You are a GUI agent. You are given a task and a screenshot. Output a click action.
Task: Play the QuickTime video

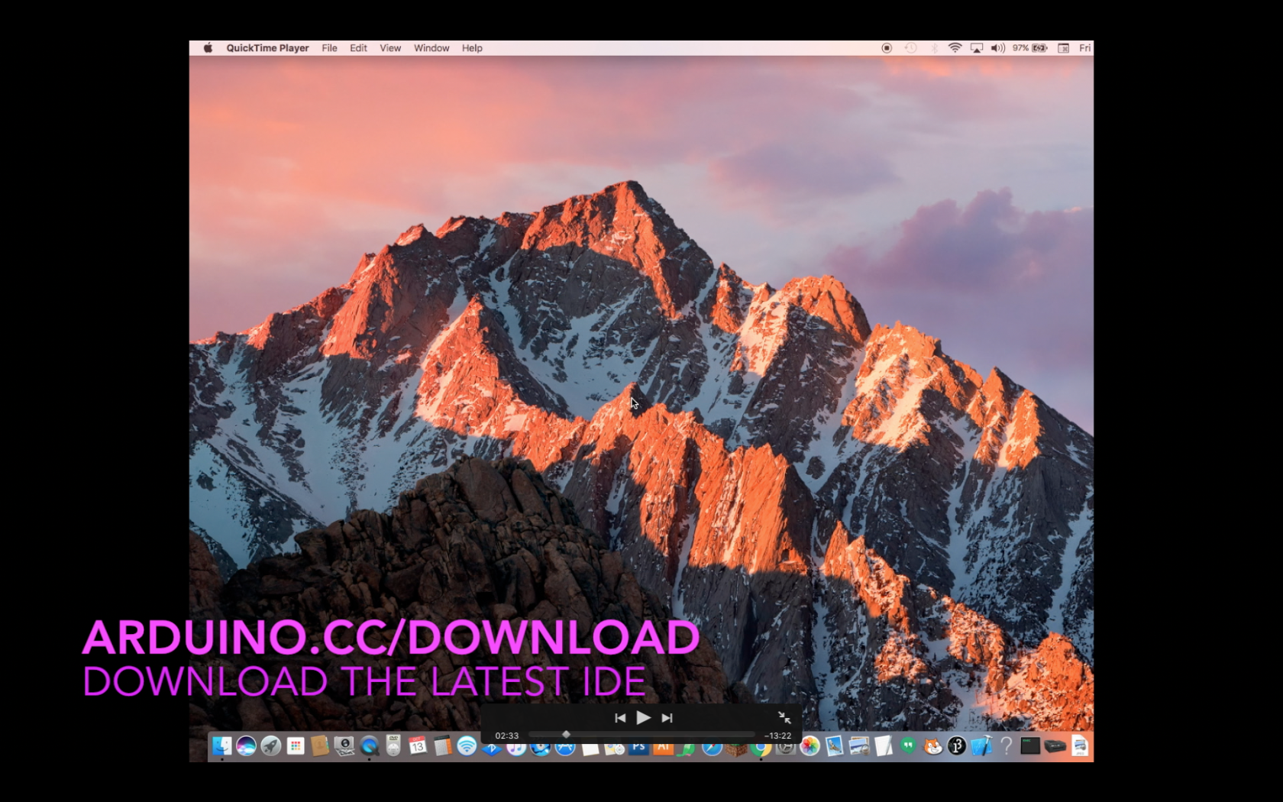tap(644, 718)
